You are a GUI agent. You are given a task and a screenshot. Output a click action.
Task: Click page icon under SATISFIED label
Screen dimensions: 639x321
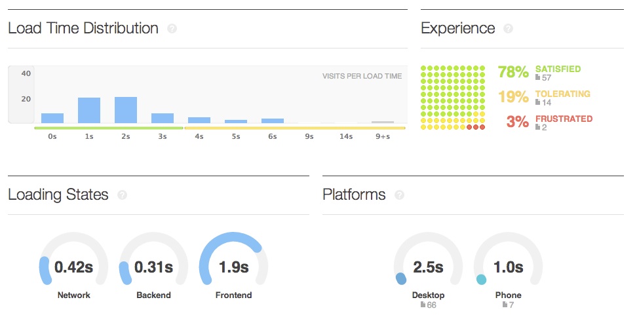pos(538,77)
